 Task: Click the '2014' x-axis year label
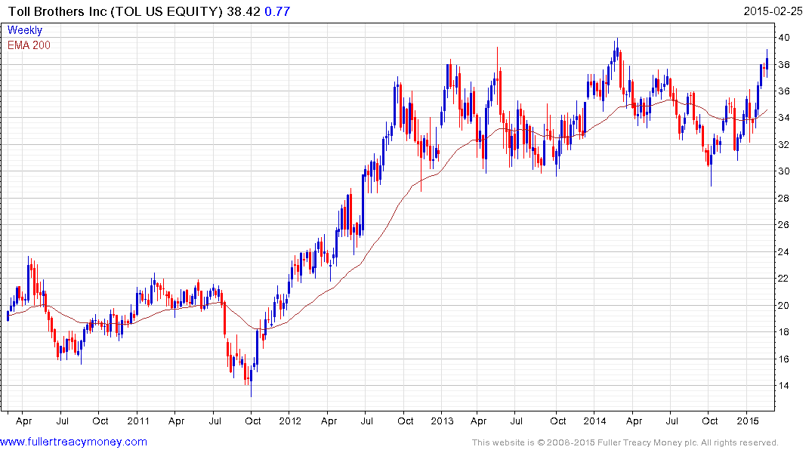tap(594, 421)
